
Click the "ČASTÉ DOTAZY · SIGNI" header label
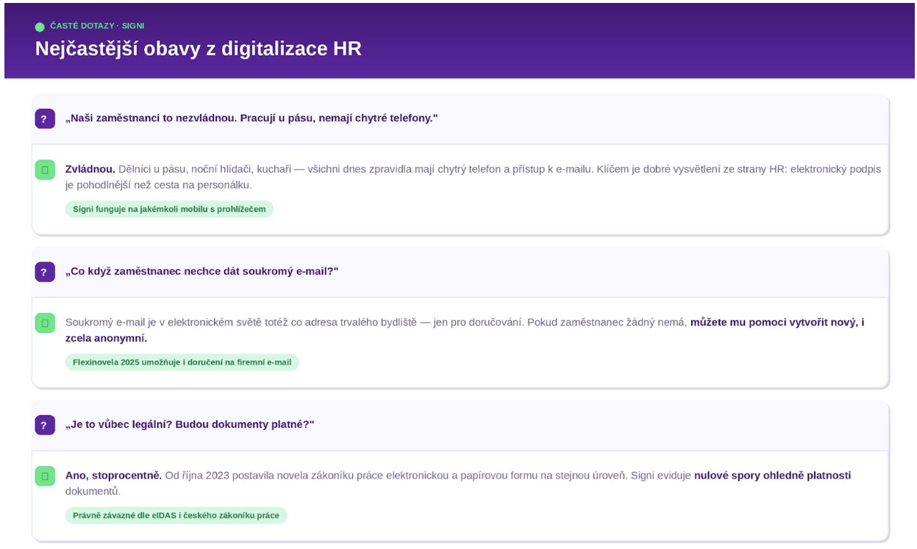coord(97,27)
